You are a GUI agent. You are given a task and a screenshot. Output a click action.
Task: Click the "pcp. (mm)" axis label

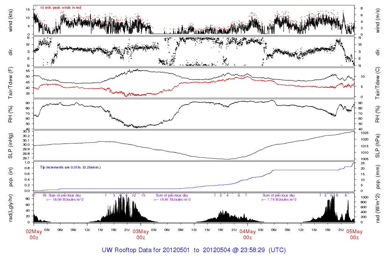click(378, 177)
